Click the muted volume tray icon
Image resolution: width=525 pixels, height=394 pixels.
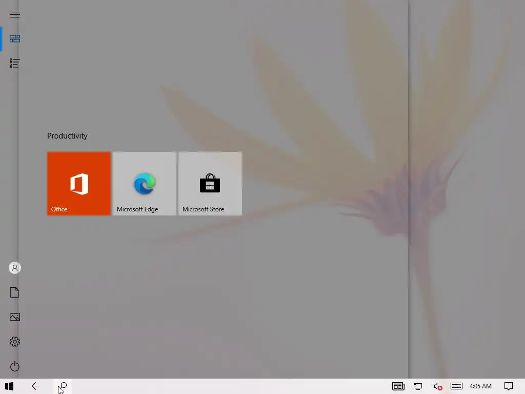tap(438, 386)
